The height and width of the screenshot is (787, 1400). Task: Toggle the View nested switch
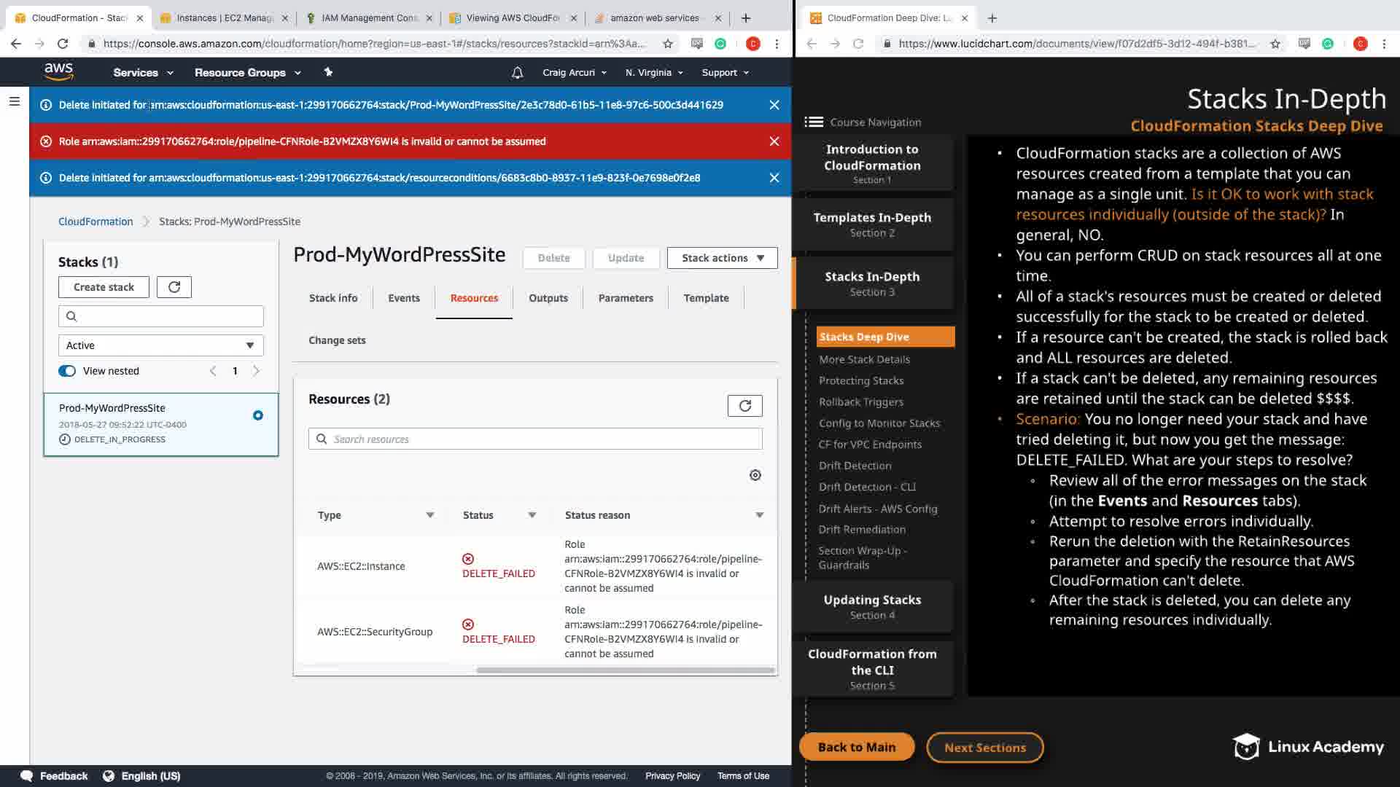click(x=67, y=371)
